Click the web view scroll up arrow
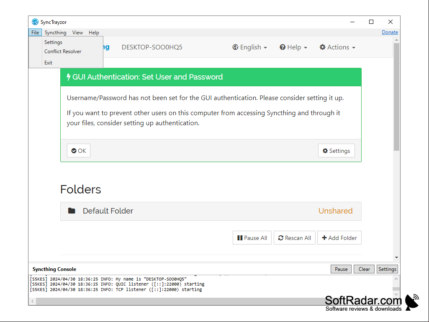 tap(396, 40)
